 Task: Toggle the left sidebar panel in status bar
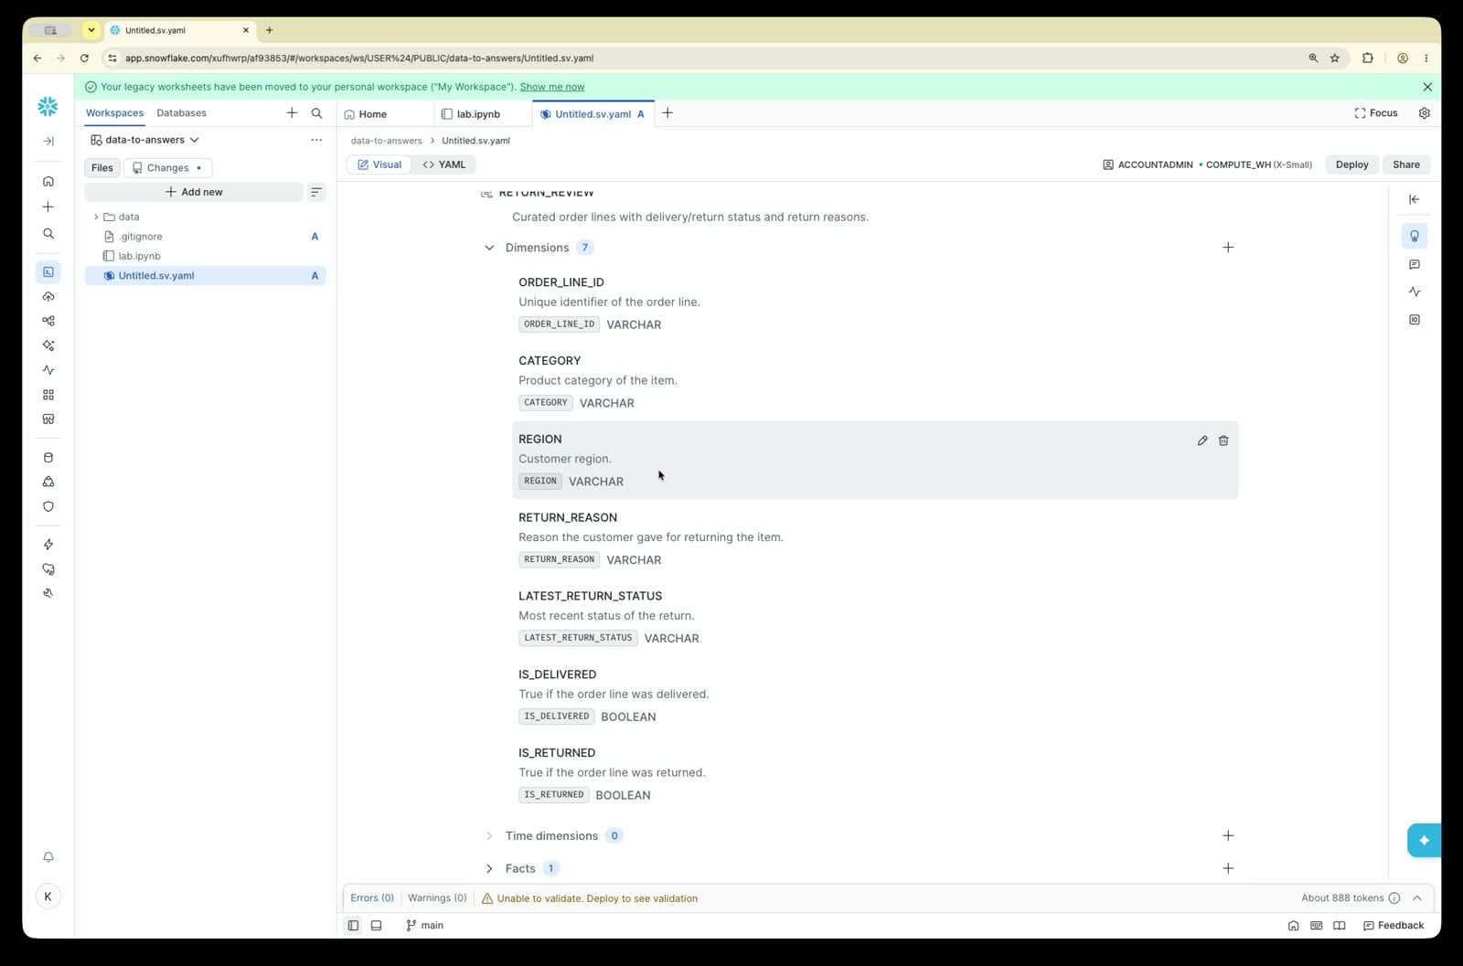[x=353, y=925]
